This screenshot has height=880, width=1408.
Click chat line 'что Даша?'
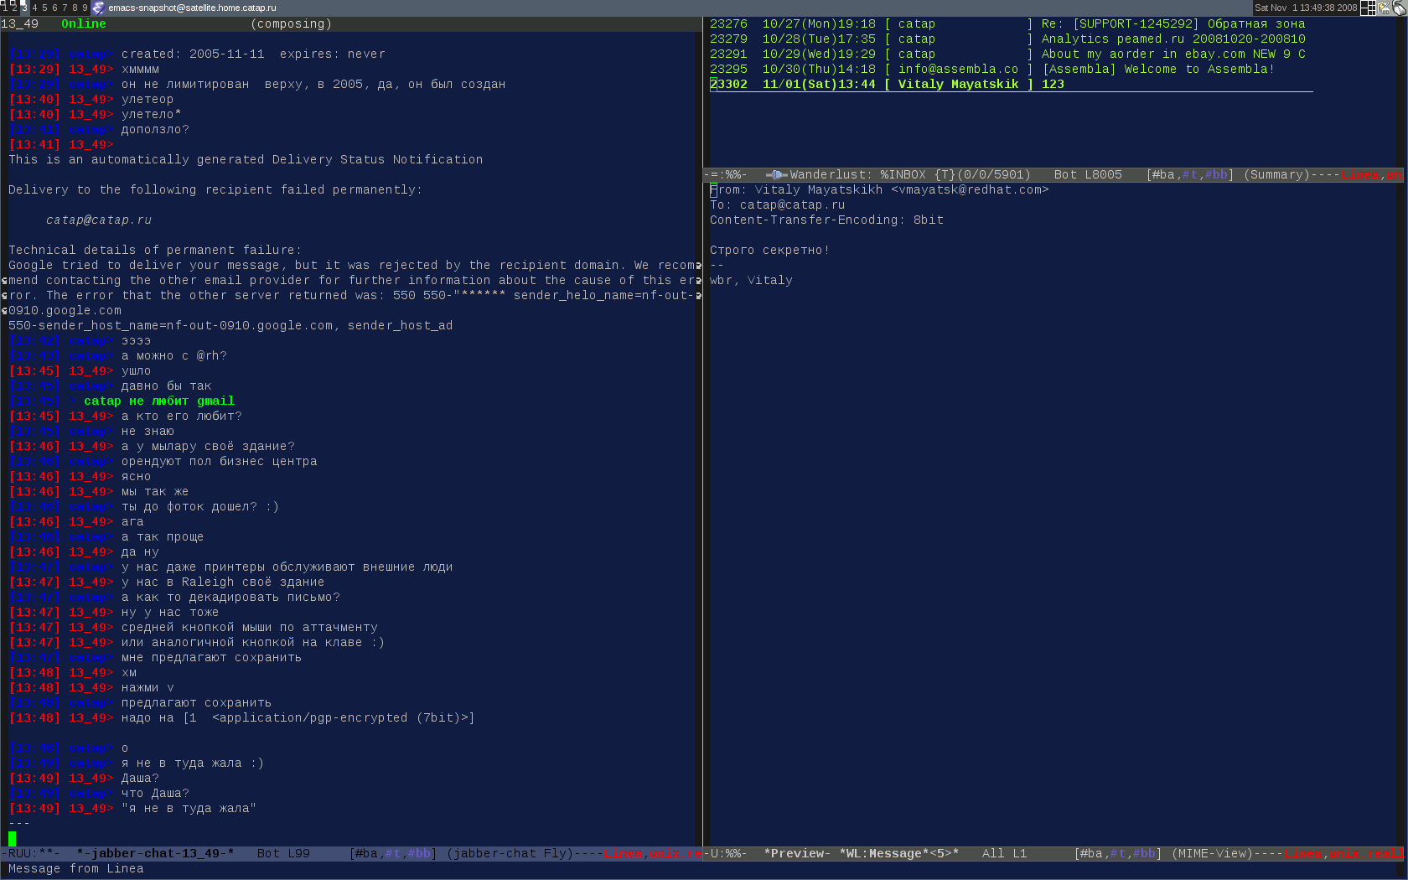point(155,793)
